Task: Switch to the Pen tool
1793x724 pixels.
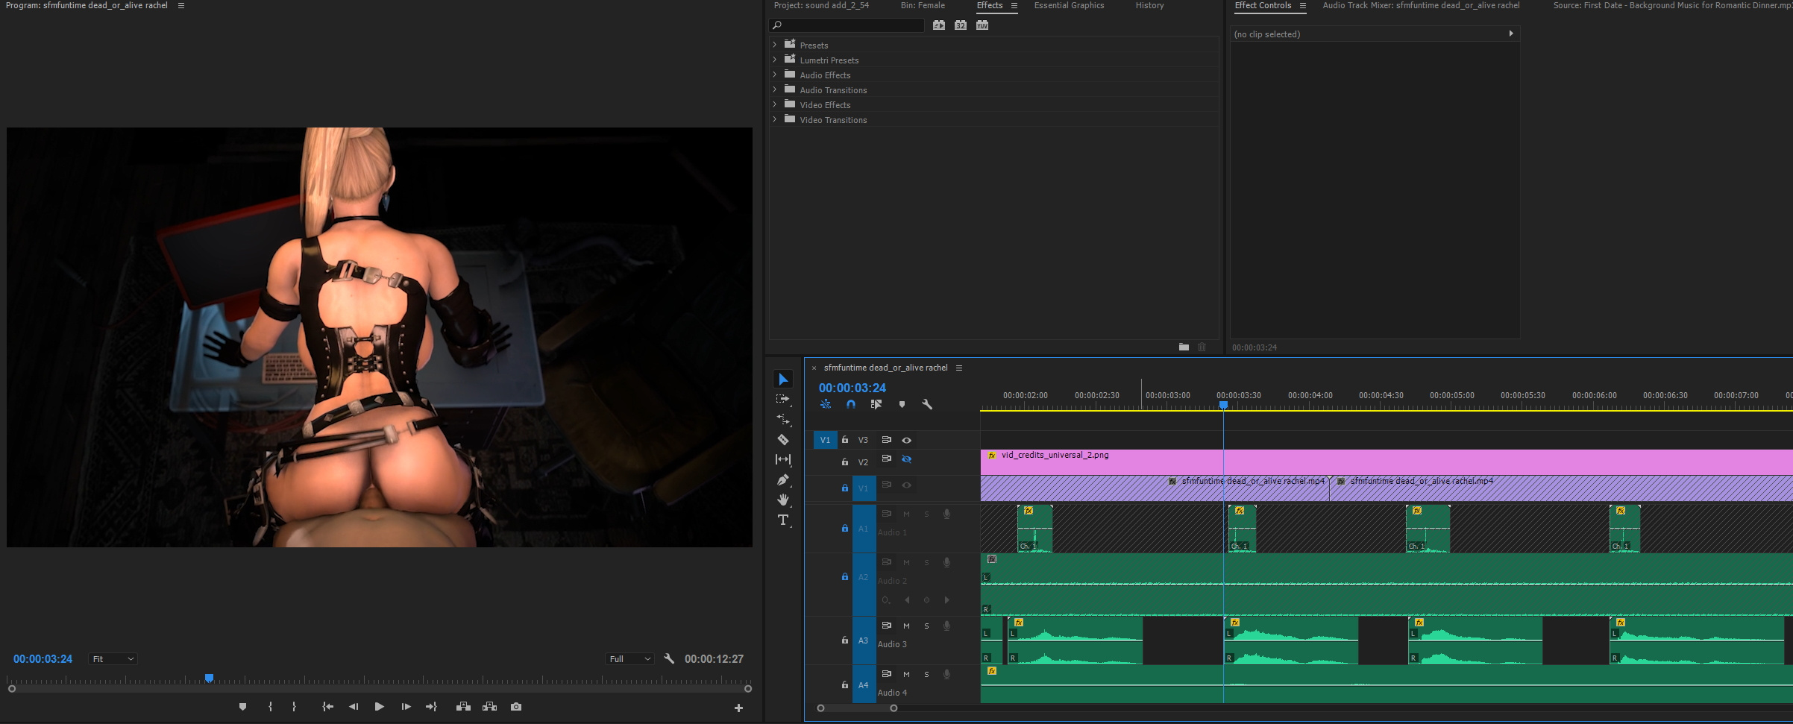Action: click(783, 480)
